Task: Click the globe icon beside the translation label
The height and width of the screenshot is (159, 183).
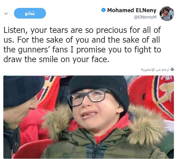Action: 172,69
